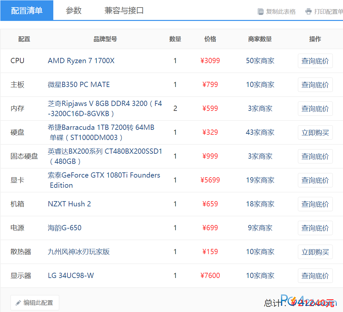Image resolution: width=343 pixels, height=312 pixels.
Task: Click the ¥329 hard drive price
Action: coord(210,132)
